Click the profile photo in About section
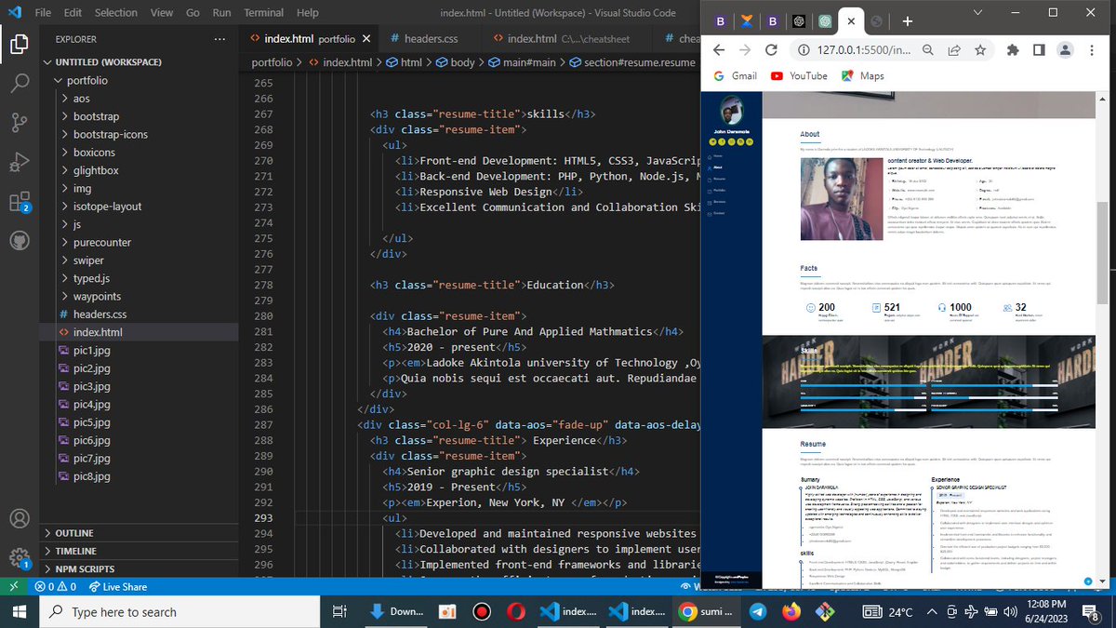The image size is (1116, 628). pos(841,199)
